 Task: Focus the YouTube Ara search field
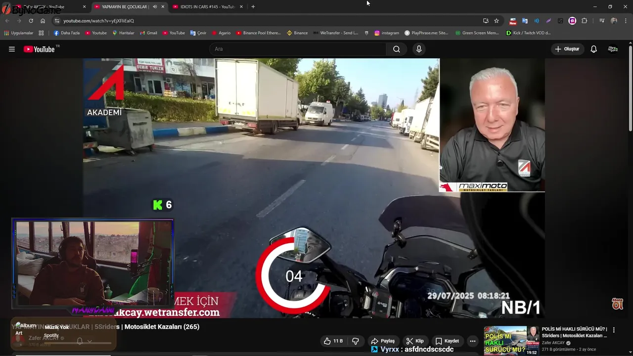click(298, 49)
